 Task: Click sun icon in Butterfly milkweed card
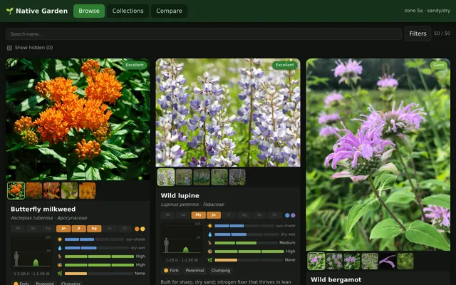(x=60, y=239)
